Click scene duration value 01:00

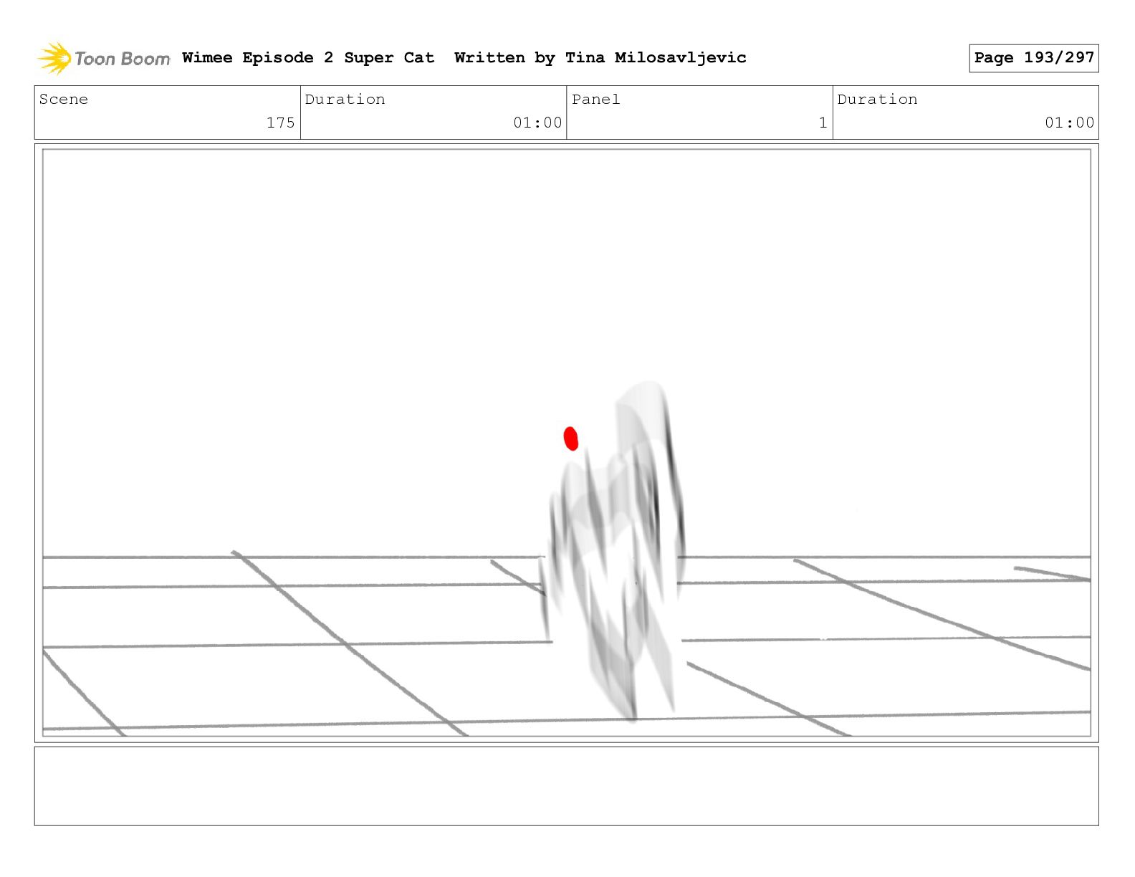click(x=537, y=123)
